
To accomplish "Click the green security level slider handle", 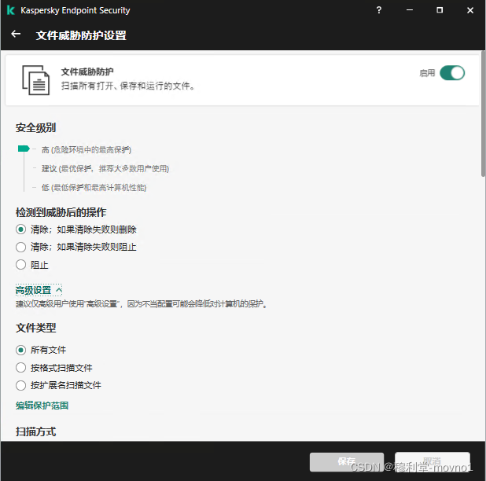I will coord(24,149).
